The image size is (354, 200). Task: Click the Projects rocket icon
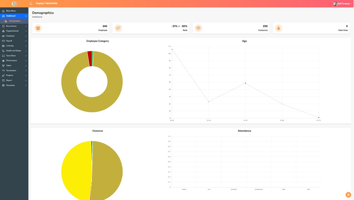3,76
